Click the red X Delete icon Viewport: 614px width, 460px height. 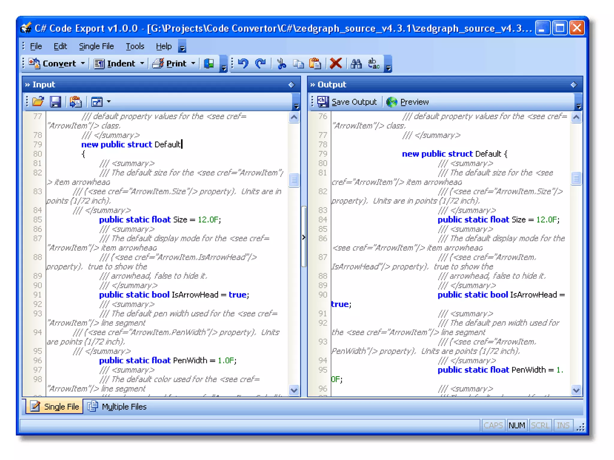point(335,63)
